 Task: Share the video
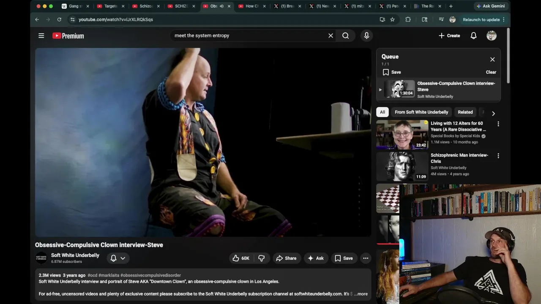(286, 258)
